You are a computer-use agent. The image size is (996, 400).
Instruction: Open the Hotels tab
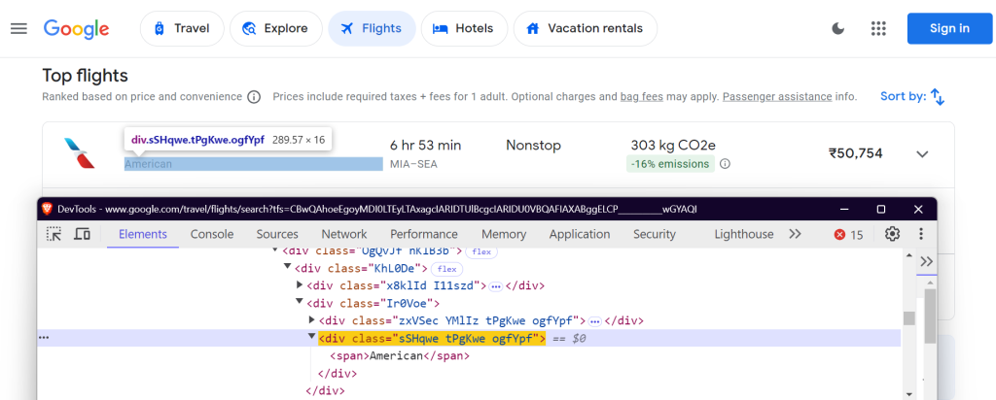pyautogui.click(x=464, y=28)
